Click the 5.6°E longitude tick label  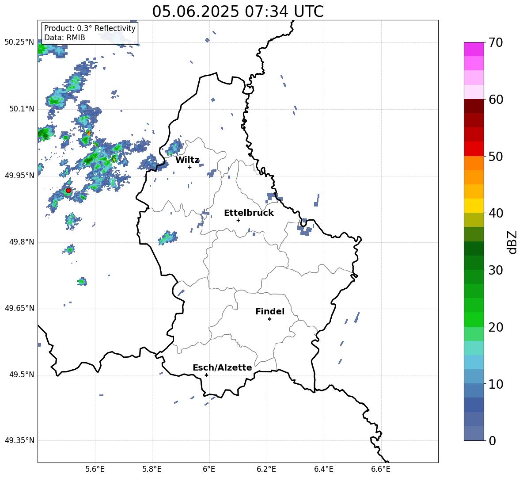[95, 469]
